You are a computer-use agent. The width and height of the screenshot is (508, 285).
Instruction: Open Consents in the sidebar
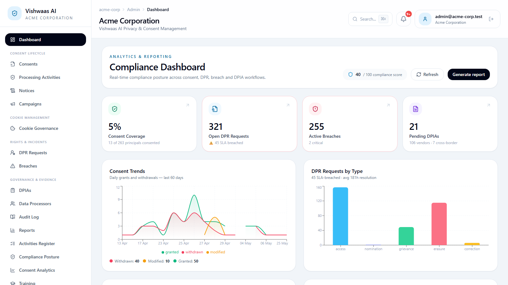point(45,64)
